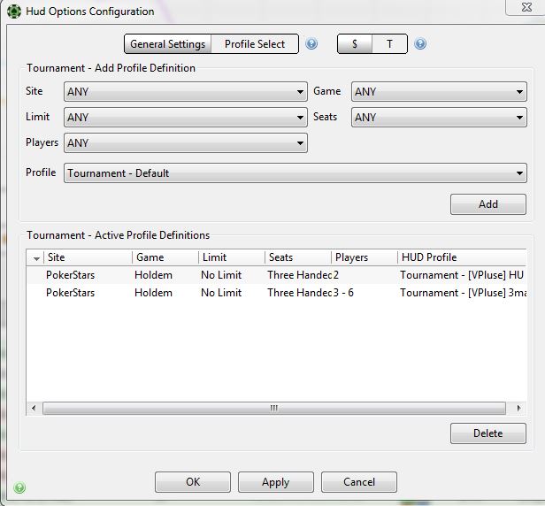Switch to the General Settings tab

168,44
